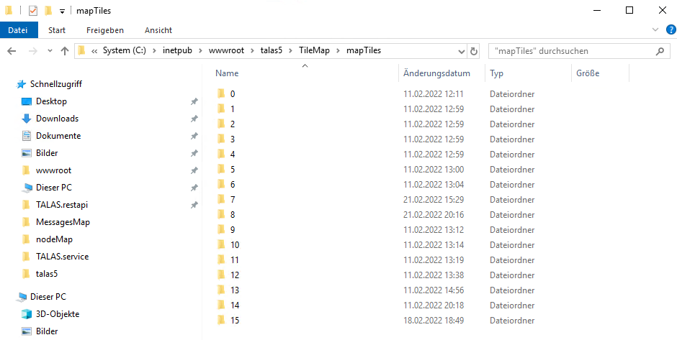The image size is (677, 340).
Task: Unpin TALAS.restapi using its pin icon
Action: click(x=193, y=205)
